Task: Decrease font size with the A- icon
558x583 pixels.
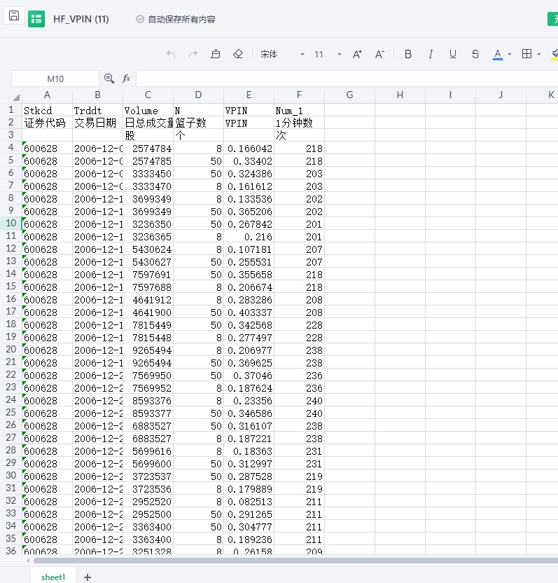Action: [x=379, y=54]
